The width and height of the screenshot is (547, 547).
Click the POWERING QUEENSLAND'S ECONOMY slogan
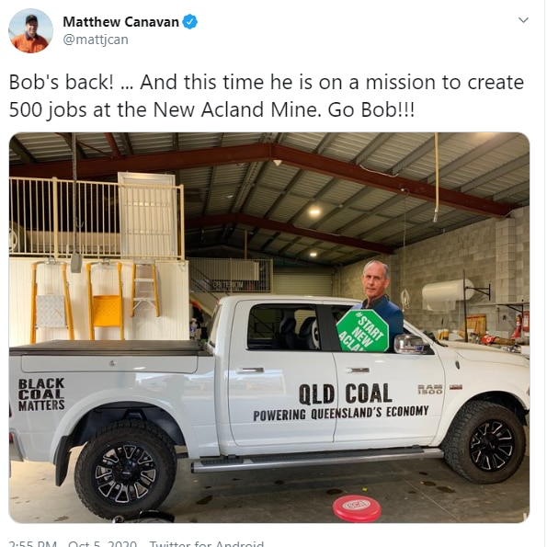[341, 413]
